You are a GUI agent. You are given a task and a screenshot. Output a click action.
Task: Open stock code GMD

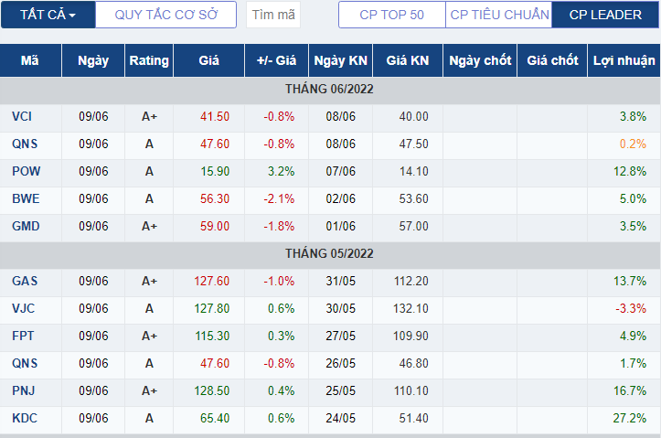click(26, 227)
